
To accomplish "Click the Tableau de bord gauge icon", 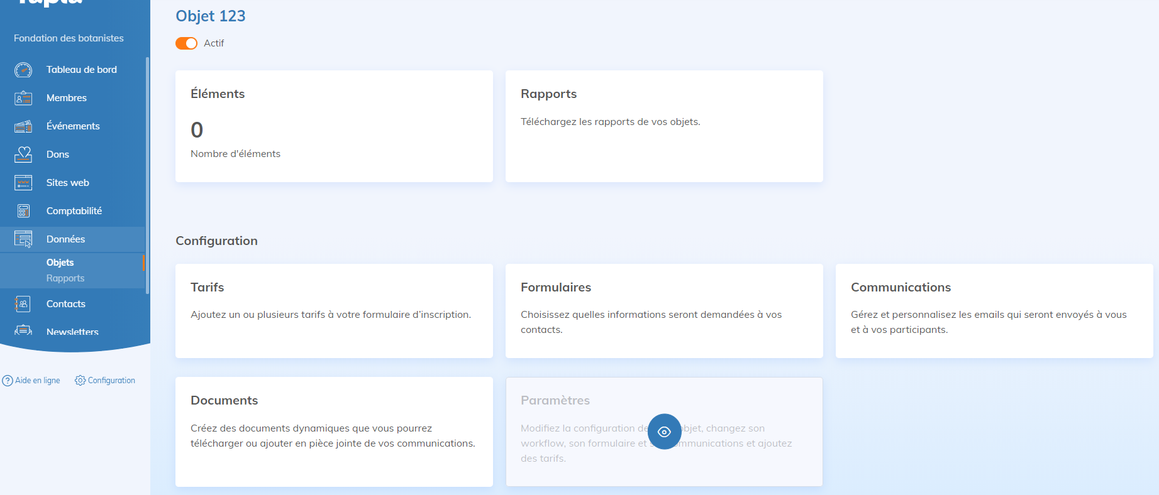I will [23, 70].
